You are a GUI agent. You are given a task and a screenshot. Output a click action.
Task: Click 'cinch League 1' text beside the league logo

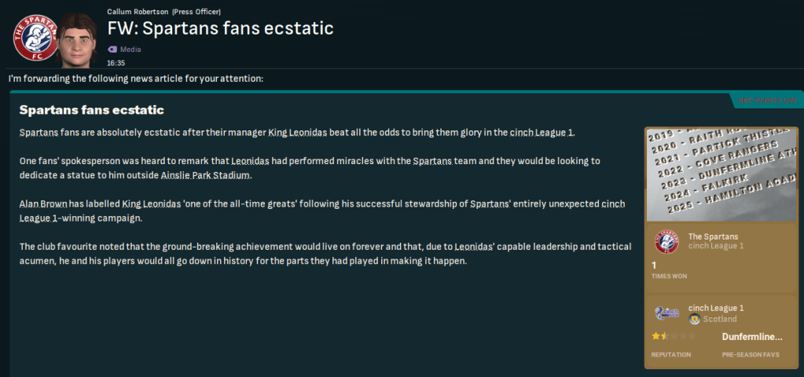pyautogui.click(x=715, y=309)
